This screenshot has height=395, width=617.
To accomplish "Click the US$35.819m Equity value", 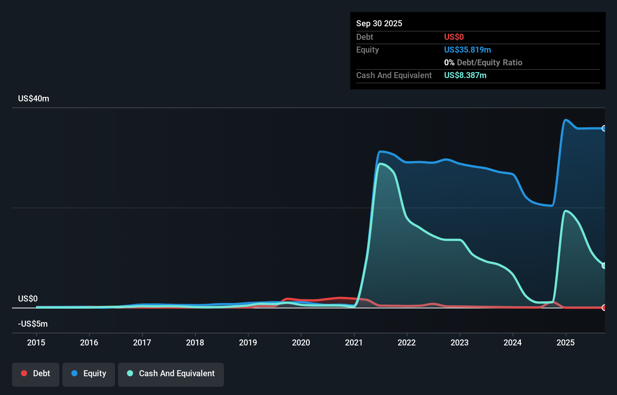I will click(467, 50).
